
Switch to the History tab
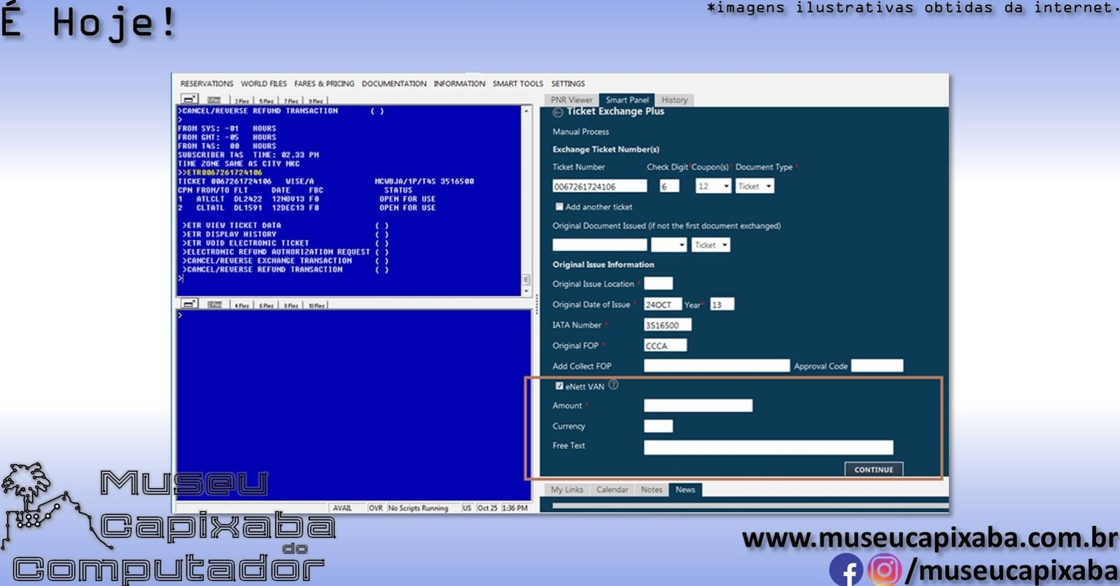tap(675, 100)
